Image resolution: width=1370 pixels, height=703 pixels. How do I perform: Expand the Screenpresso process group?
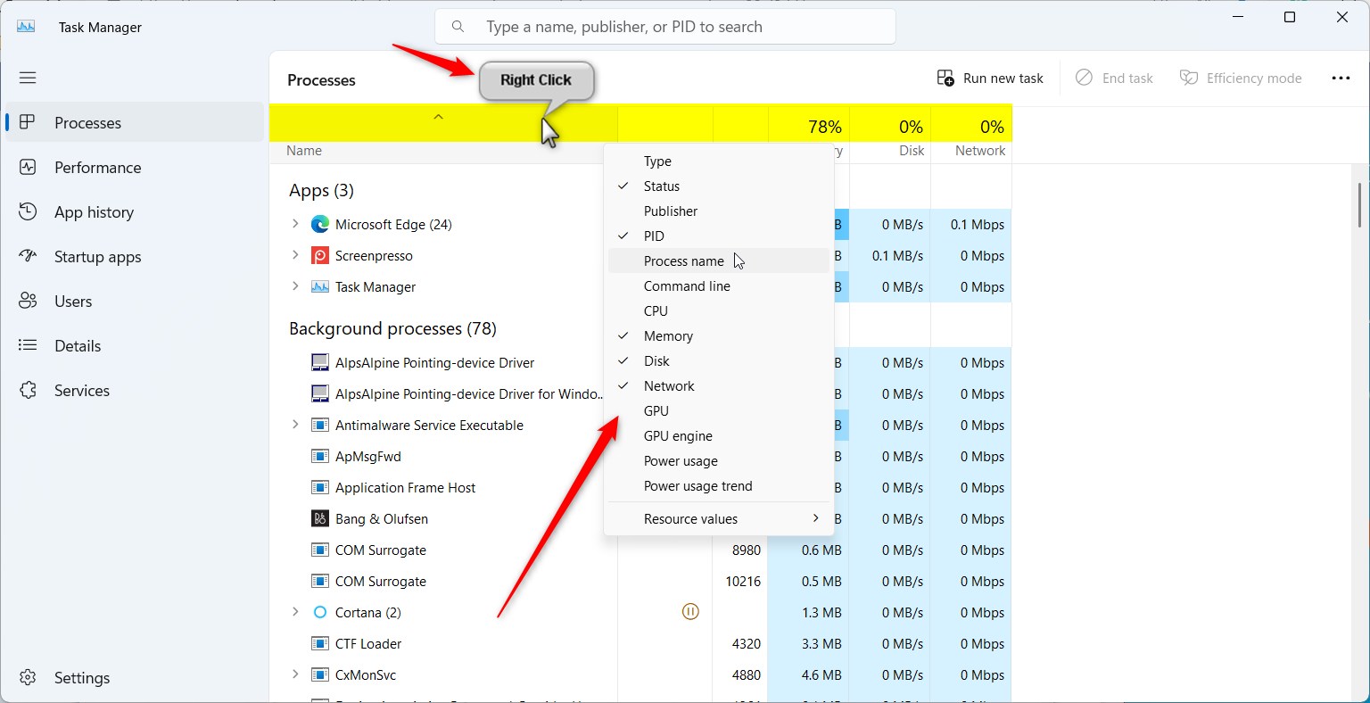tap(295, 255)
